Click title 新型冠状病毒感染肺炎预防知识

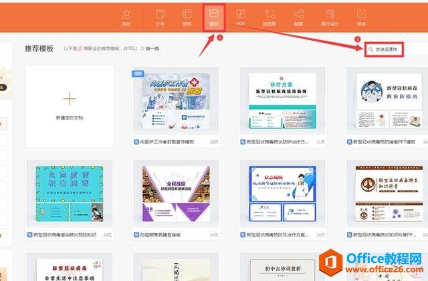click(x=65, y=235)
